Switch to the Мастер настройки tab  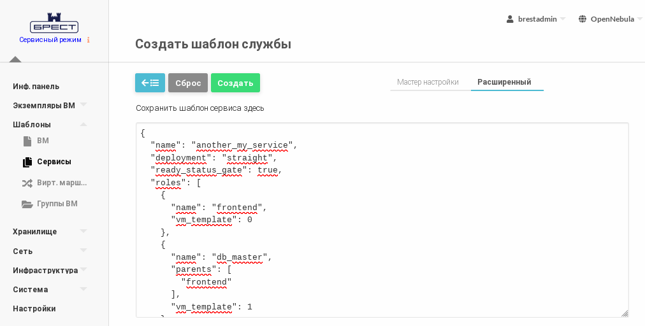coord(428,82)
